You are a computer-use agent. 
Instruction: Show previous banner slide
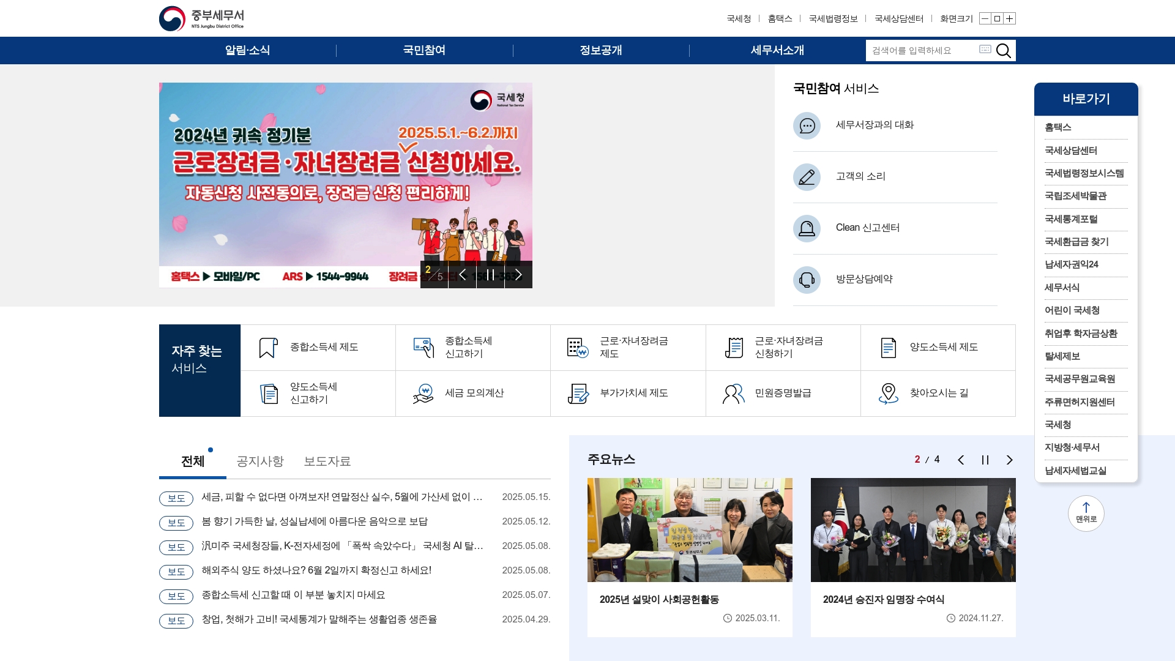463,274
